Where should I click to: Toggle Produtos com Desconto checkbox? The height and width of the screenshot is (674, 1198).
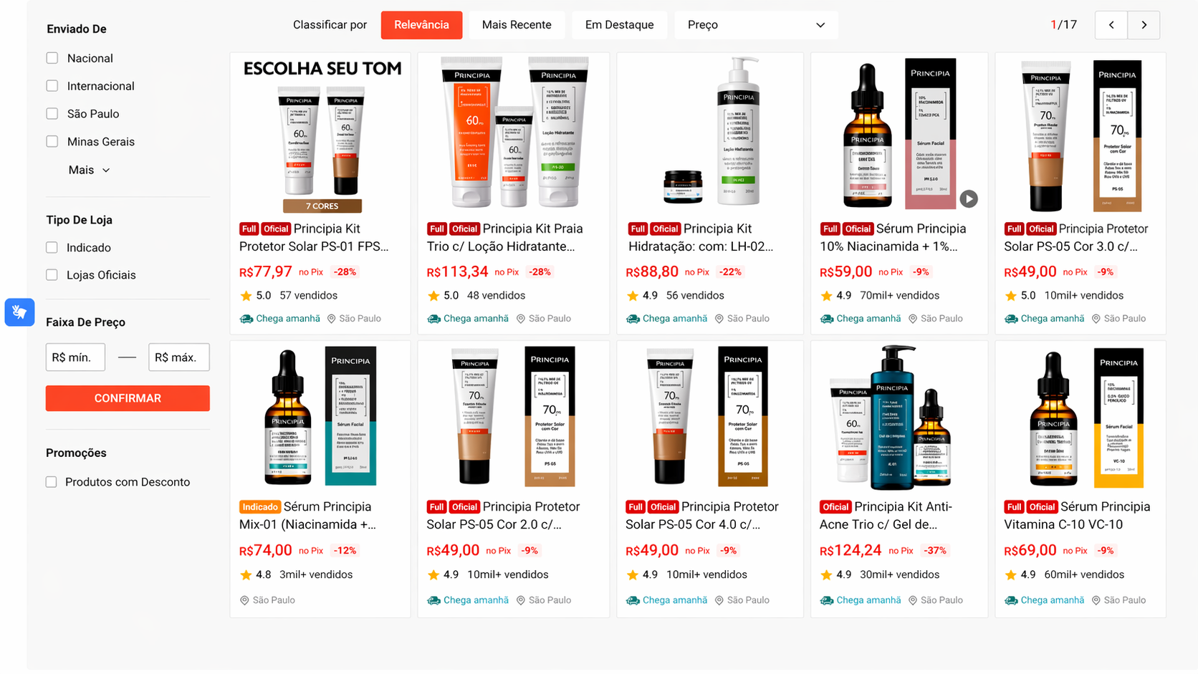tap(52, 482)
